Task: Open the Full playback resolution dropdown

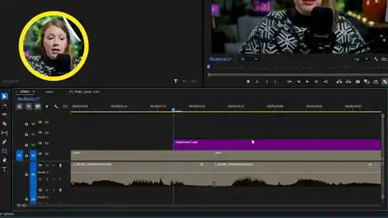Action: (x=361, y=59)
